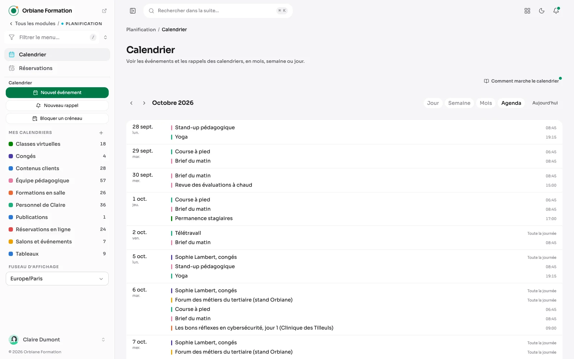Click the Calendrier sidebar icon
This screenshot has height=359, width=574.
12,55
